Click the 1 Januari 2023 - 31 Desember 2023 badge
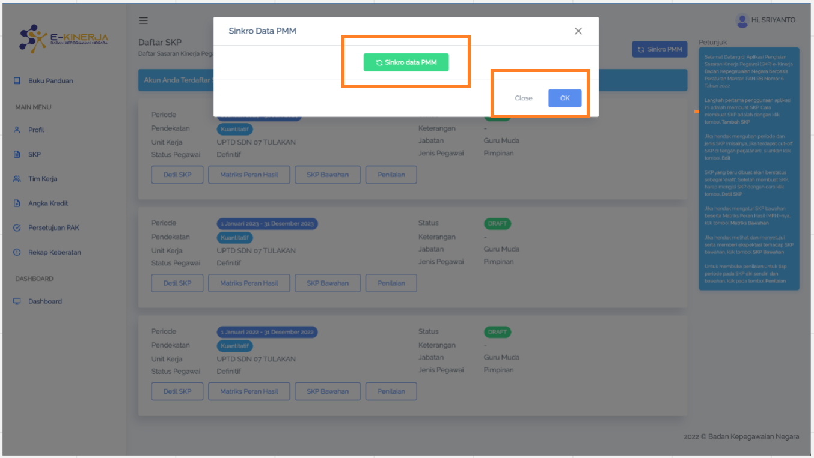 pyautogui.click(x=268, y=224)
